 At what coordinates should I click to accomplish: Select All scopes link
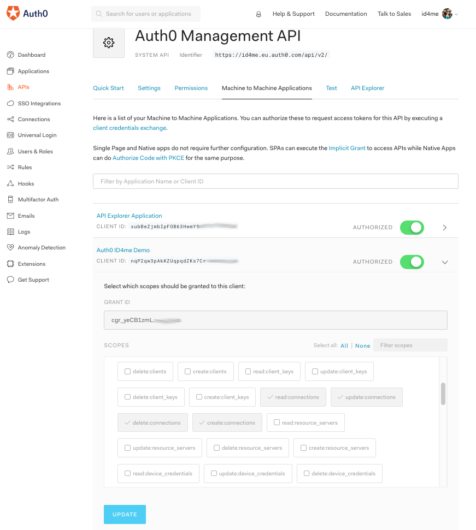click(344, 346)
